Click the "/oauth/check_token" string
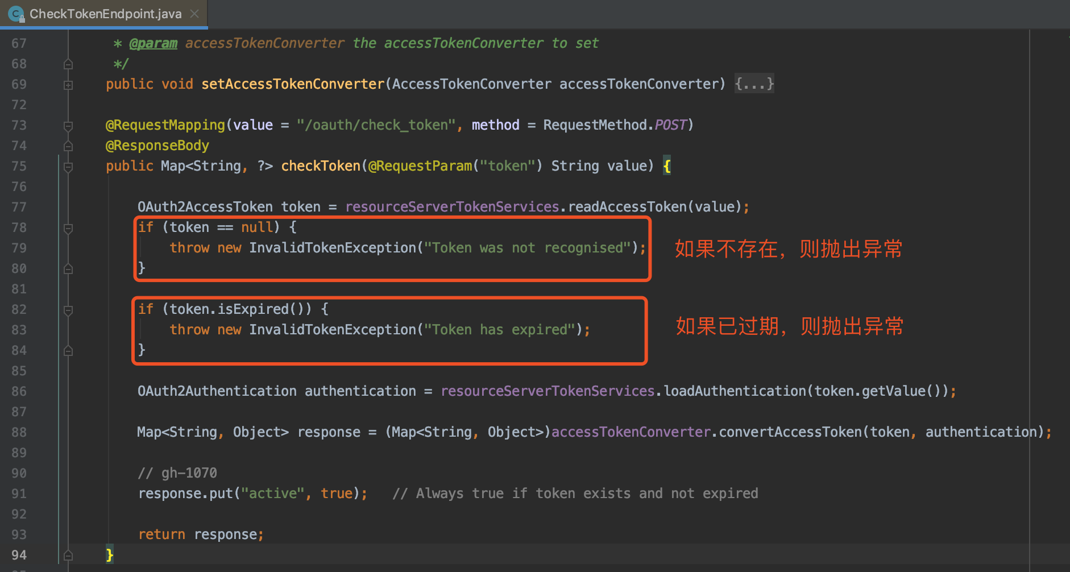The image size is (1070, 572). tap(376, 125)
